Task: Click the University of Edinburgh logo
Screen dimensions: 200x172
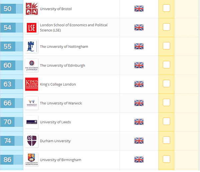Action: click(32, 65)
